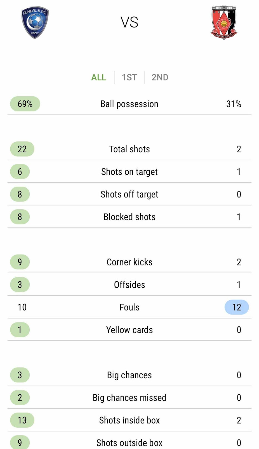Tap the Big chances missed label
The width and height of the screenshot is (259, 449).
pyautogui.click(x=129, y=398)
